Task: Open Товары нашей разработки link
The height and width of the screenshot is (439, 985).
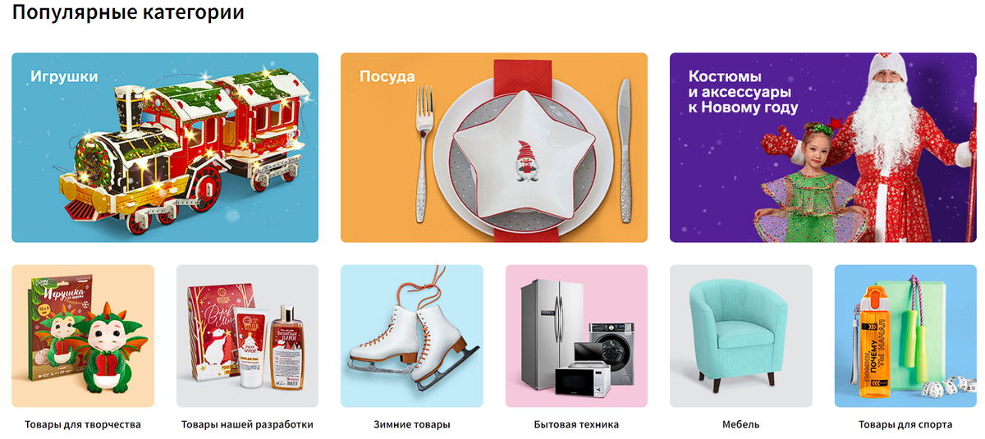Action: pyautogui.click(x=247, y=425)
